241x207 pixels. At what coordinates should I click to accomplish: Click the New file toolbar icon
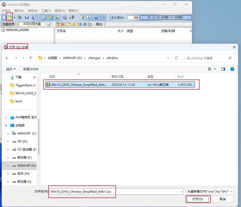pyautogui.click(x=4, y=18)
